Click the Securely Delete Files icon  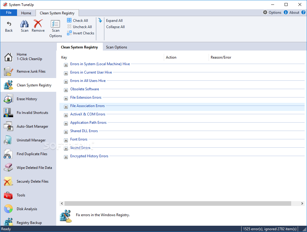tap(8, 181)
